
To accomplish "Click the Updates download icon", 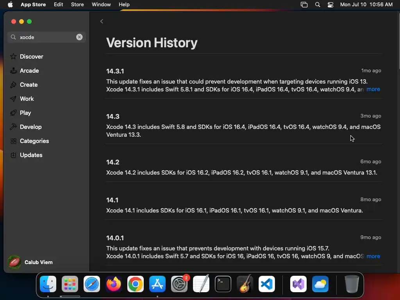I will point(14,155).
